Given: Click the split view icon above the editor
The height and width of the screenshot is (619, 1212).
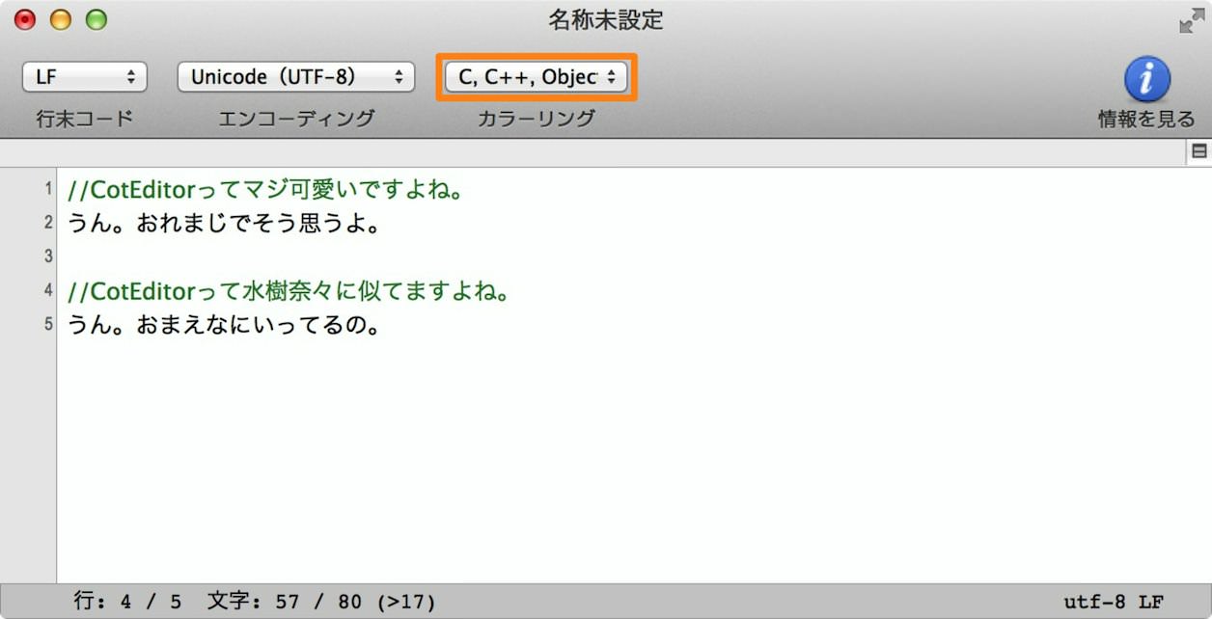Looking at the screenshot, I should coord(1199,150).
